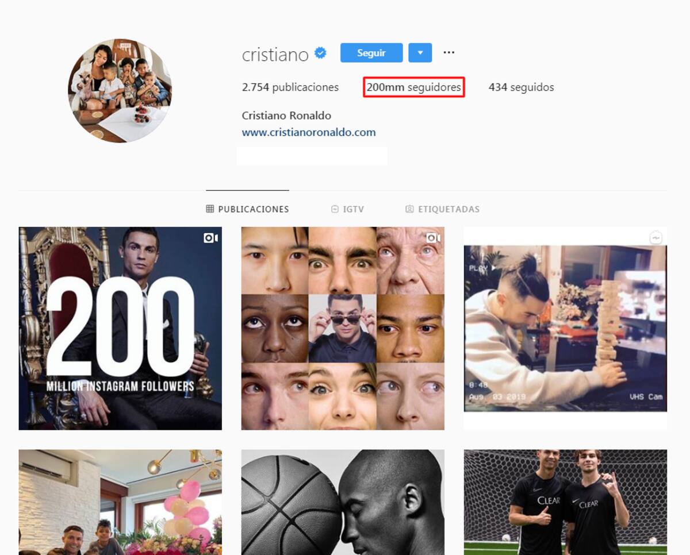The width and height of the screenshot is (690, 555).
Task: Click IGTV badge icon on Jenga video post
Action: pos(656,238)
